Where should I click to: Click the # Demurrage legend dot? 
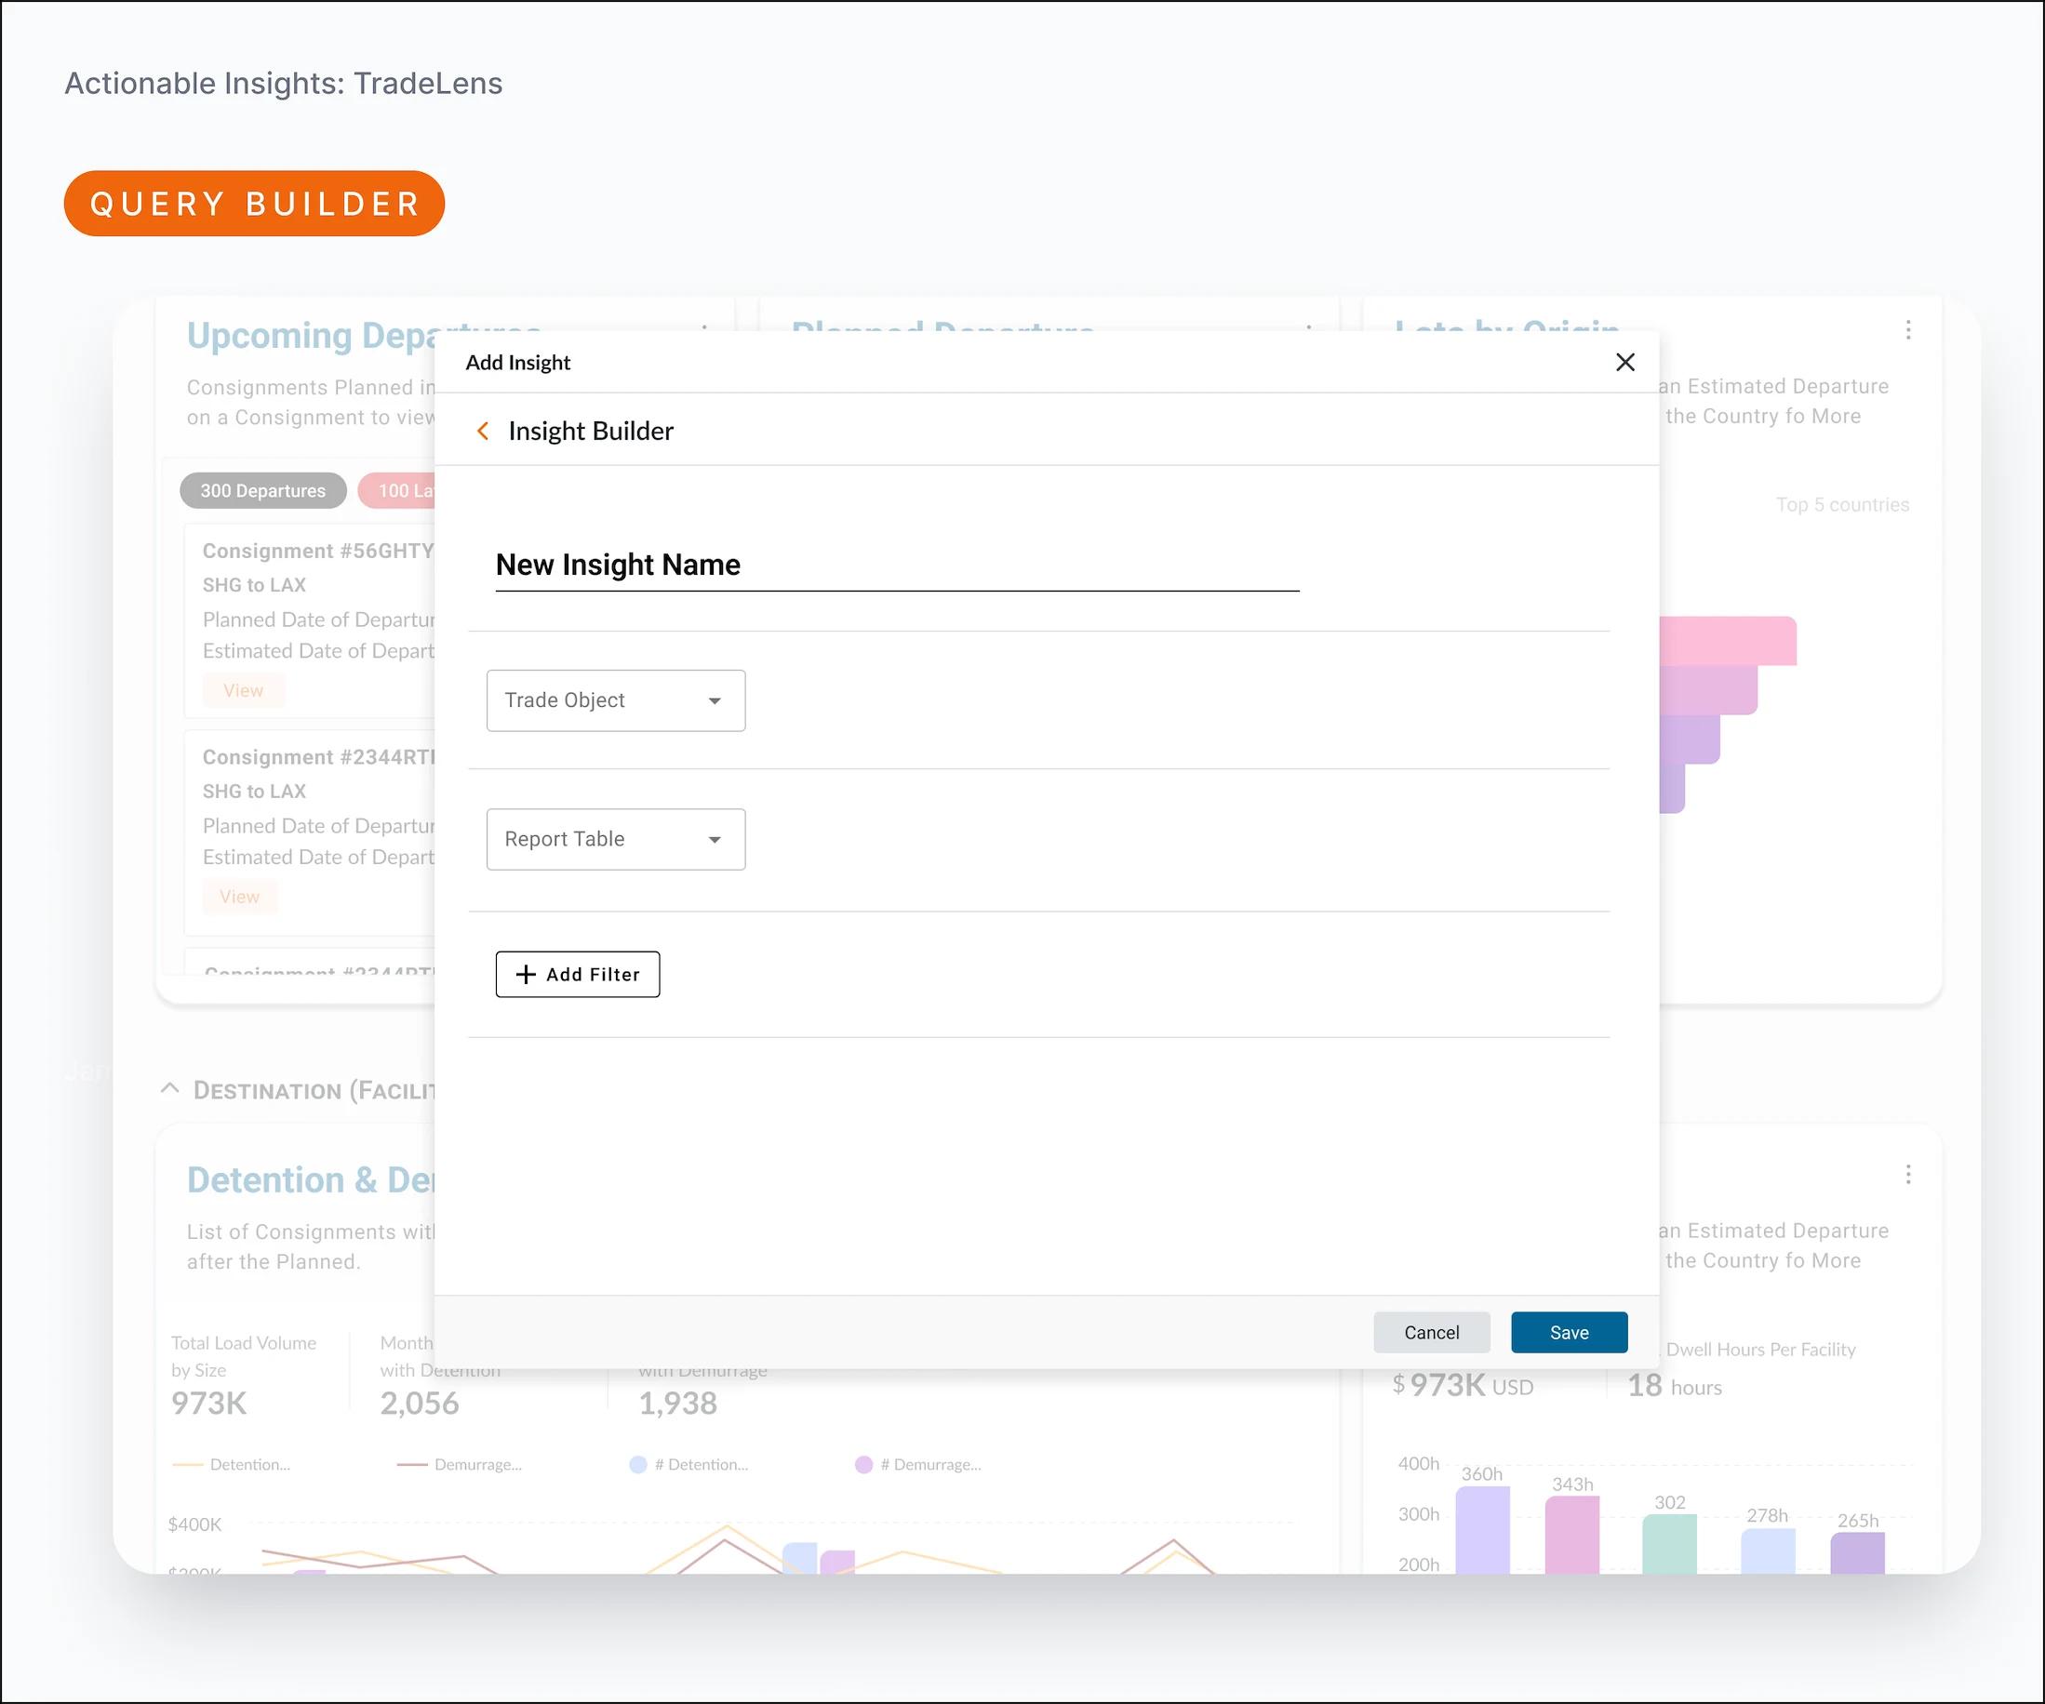coord(863,1464)
